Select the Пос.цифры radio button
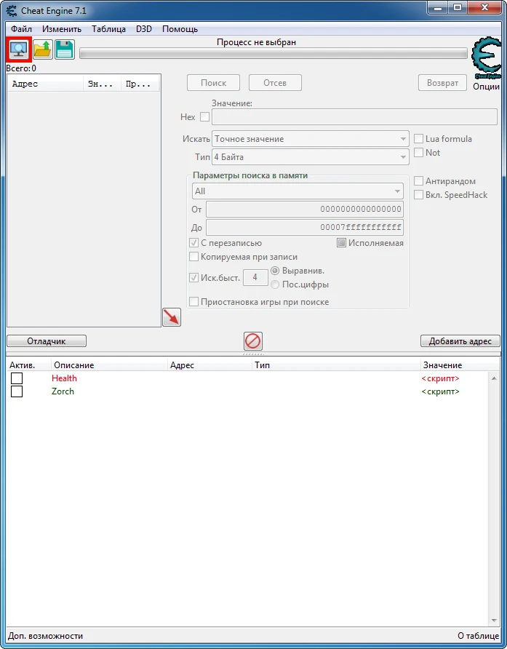Image resolution: width=507 pixels, height=649 pixels. [x=275, y=284]
